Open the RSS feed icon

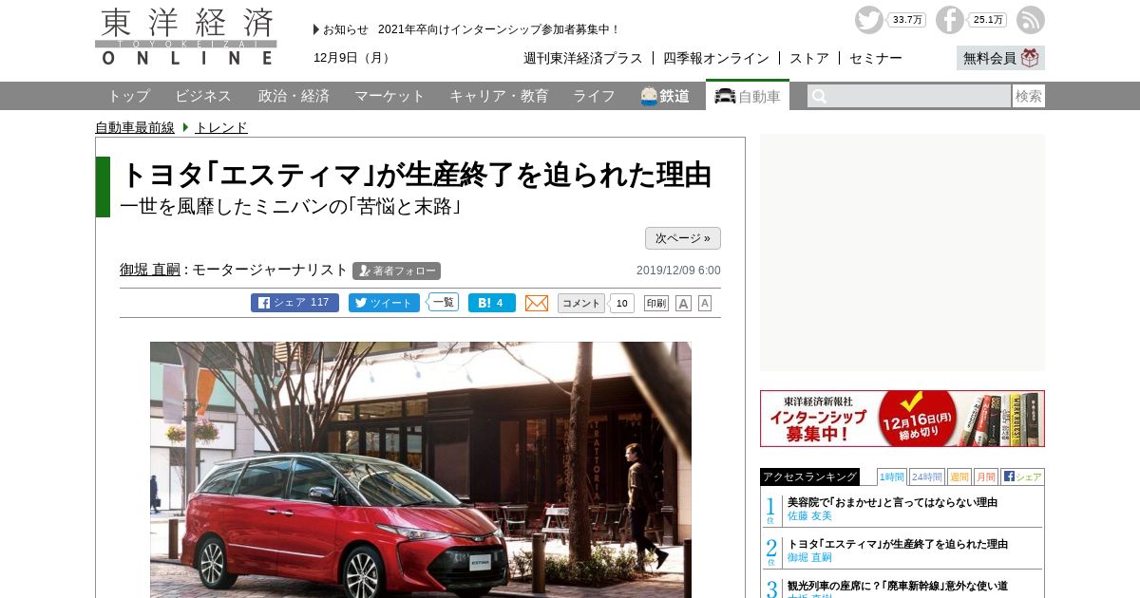1030,20
